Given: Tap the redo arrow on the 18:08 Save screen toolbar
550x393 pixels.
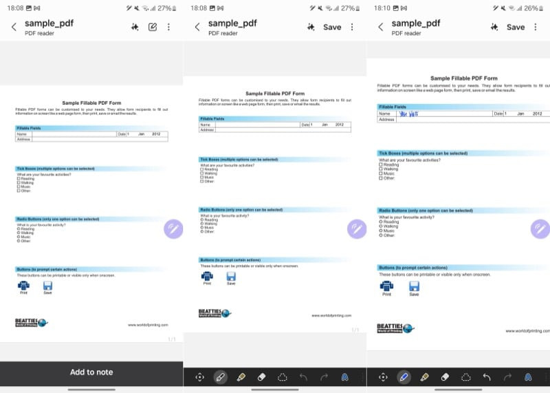Looking at the screenshot, I should [x=324, y=377].
